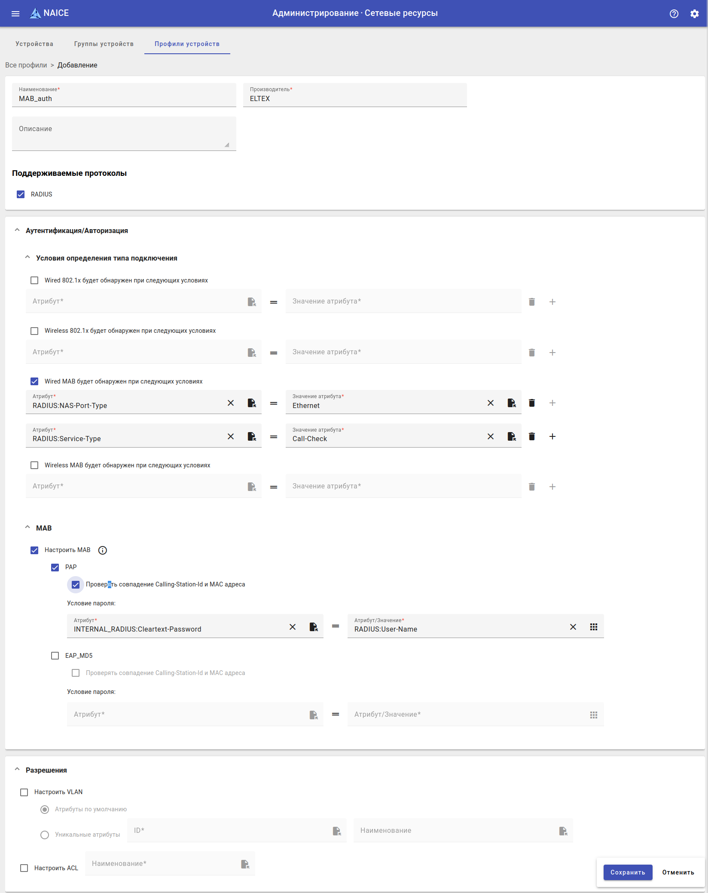
Task: Open attribute picker for the RADIUS:Service-Type field
Action: pyautogui.click(x=252, y=436)
